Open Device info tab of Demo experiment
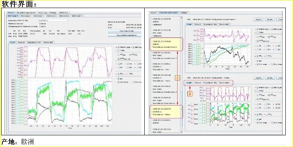 224,83
